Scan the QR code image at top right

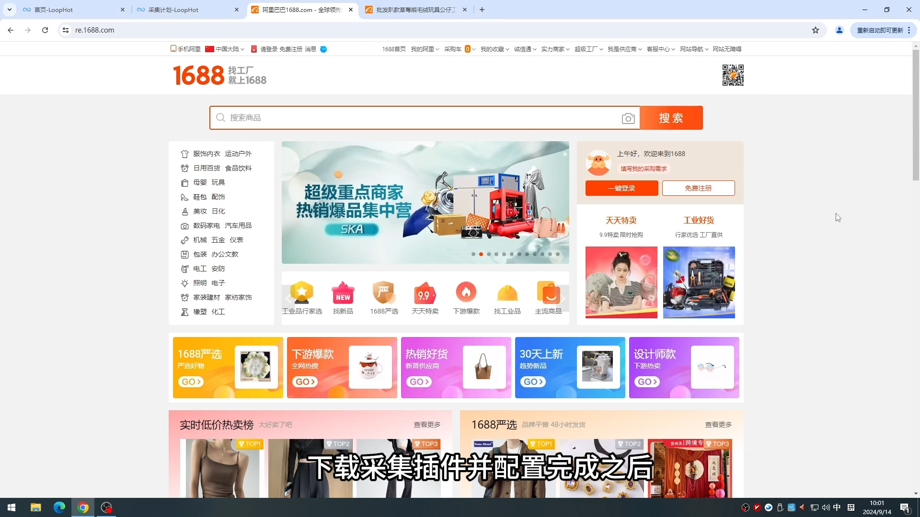pyautogui.click(x=733, y=75)
